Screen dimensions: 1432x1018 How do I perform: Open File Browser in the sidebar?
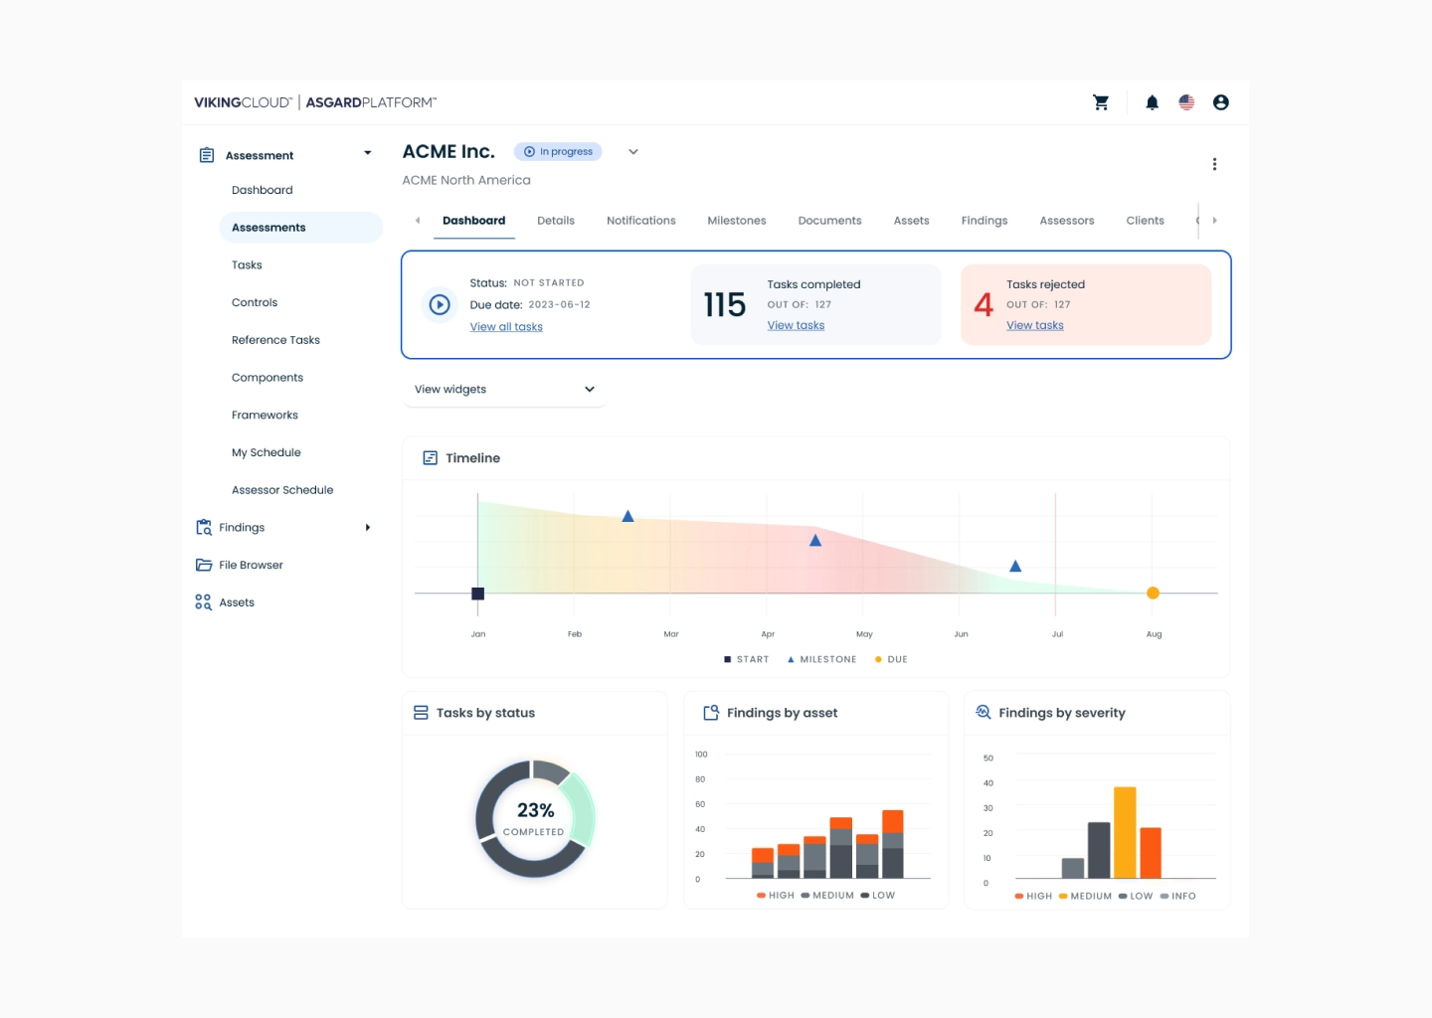point(251,565)
